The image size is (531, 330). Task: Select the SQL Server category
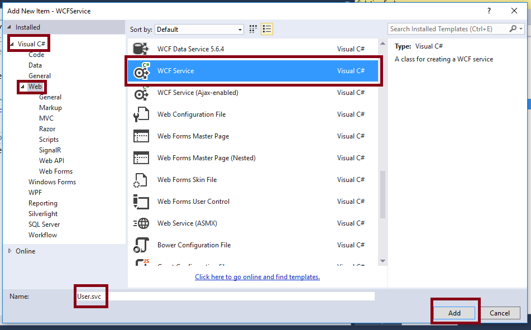[x=44, y=224]
